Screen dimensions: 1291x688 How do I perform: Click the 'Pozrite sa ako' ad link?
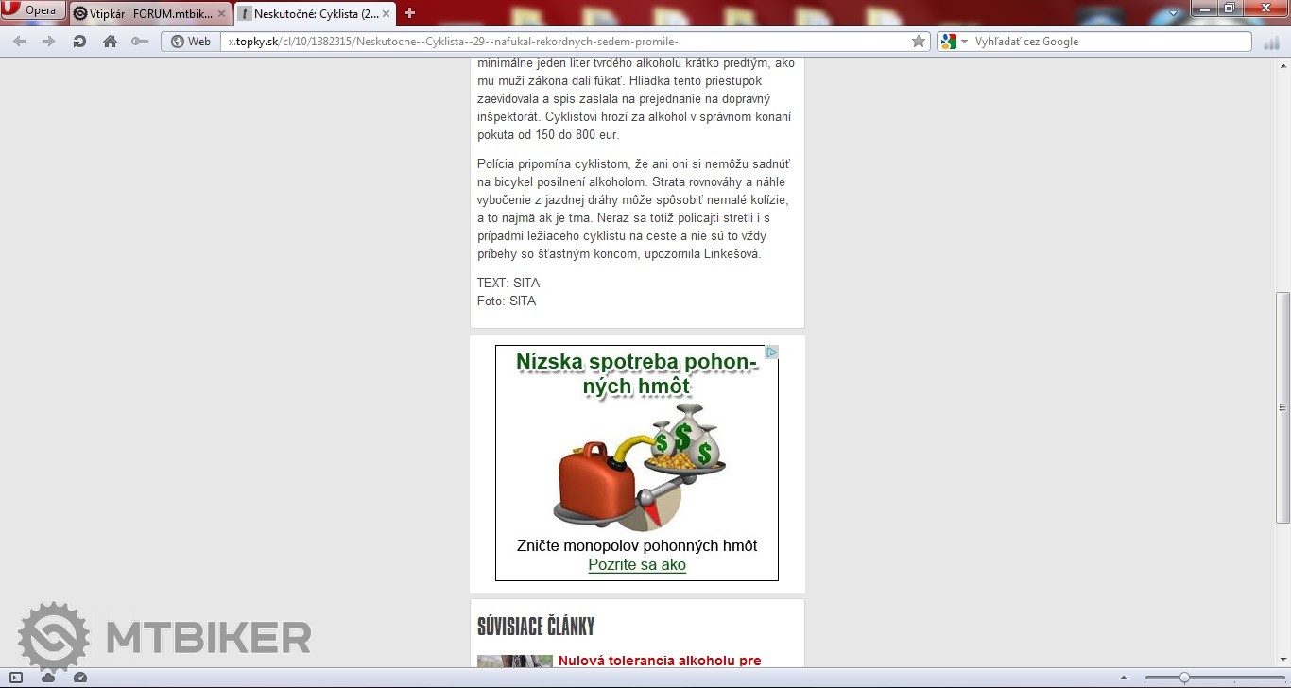[636, 565]
